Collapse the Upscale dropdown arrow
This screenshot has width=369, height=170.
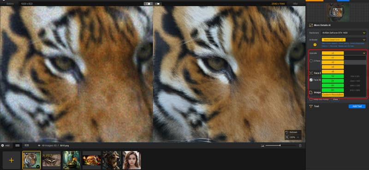tap(364, 53)
